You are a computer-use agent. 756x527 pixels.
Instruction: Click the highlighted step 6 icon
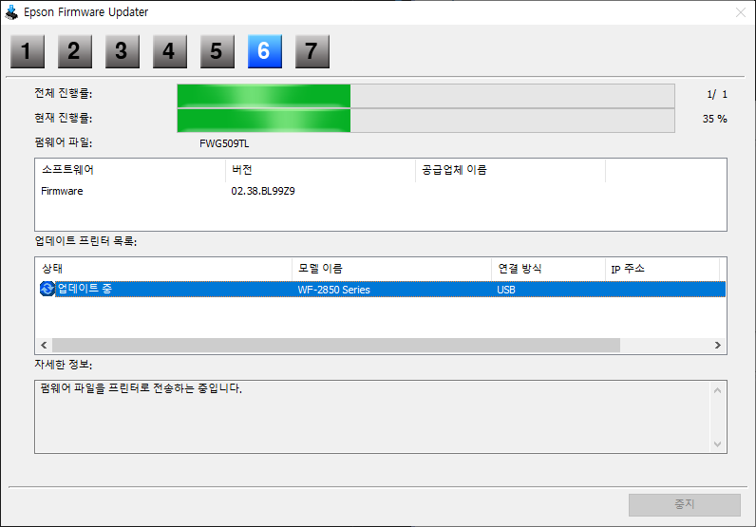[265, 51]
